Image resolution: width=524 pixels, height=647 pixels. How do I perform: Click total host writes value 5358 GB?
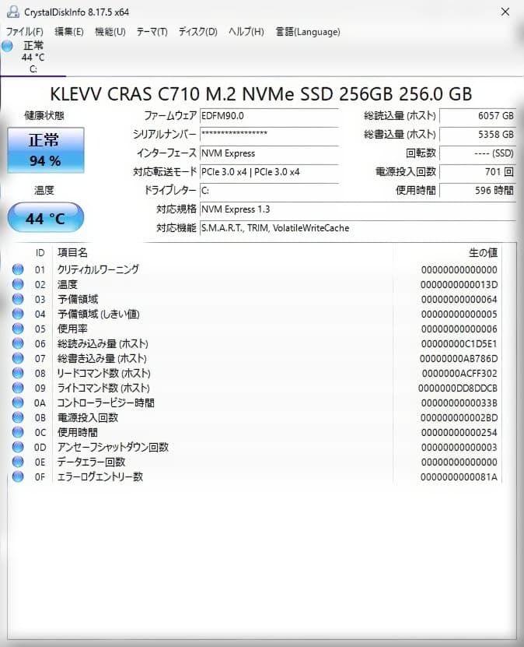[x=477, y=135]
